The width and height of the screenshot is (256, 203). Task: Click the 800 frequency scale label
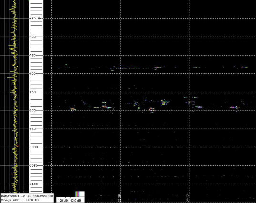tap(32, 74)
